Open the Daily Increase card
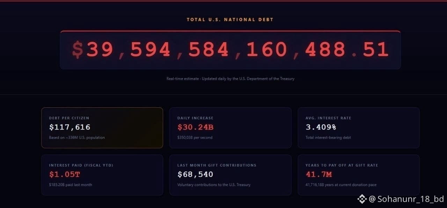 (230, 128)
